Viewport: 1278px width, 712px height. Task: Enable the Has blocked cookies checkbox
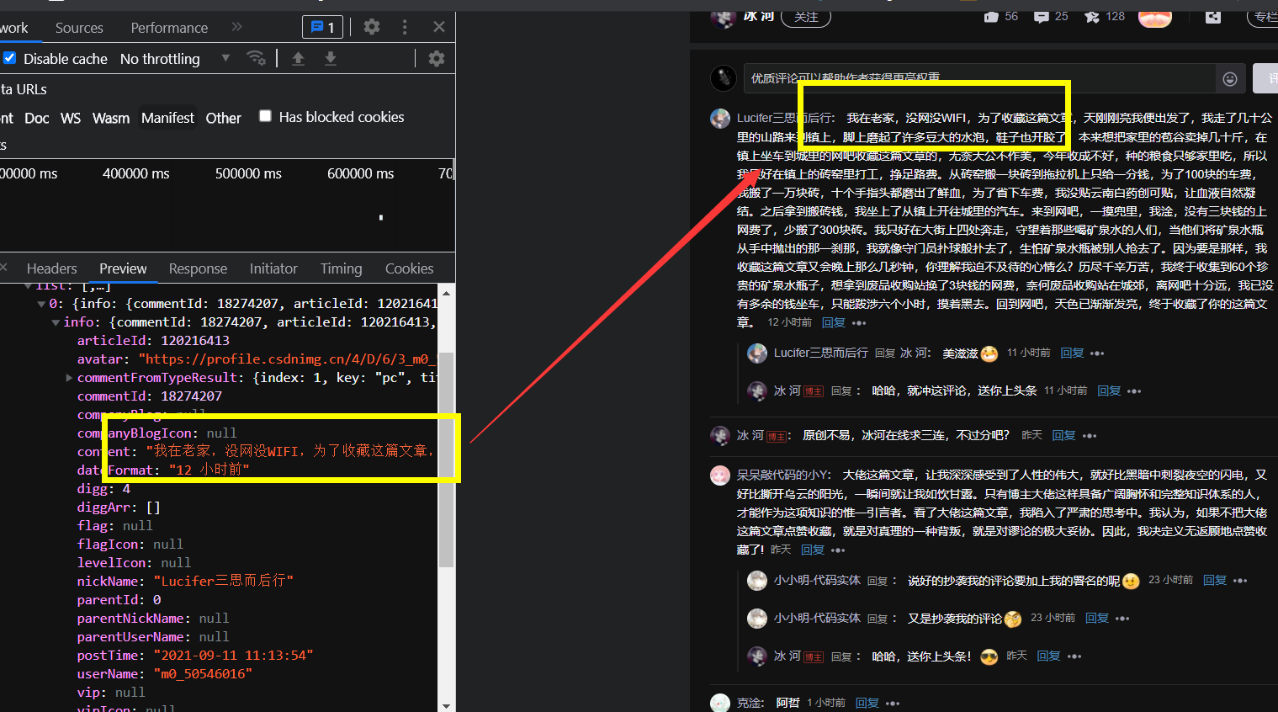point(265,117)
